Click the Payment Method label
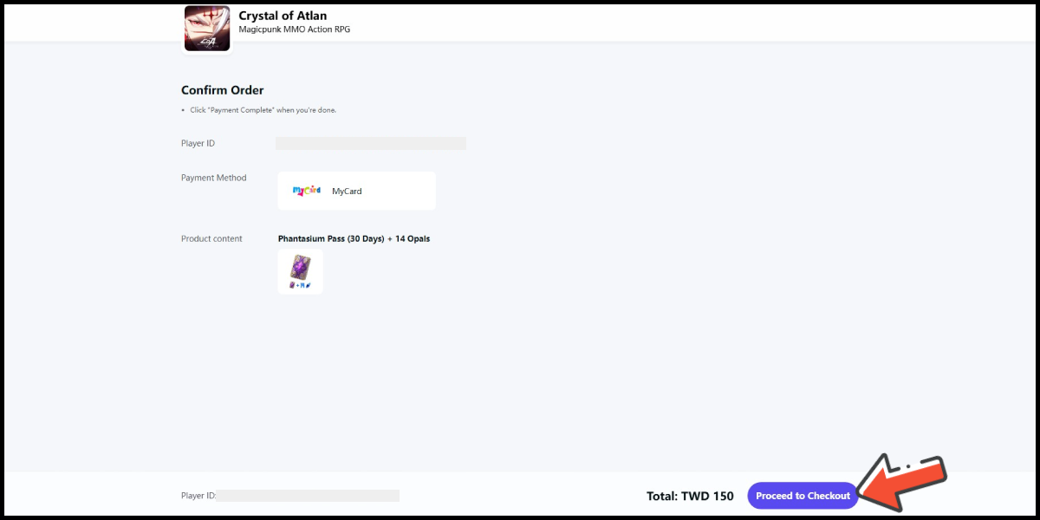 click(x=214, y=178)
